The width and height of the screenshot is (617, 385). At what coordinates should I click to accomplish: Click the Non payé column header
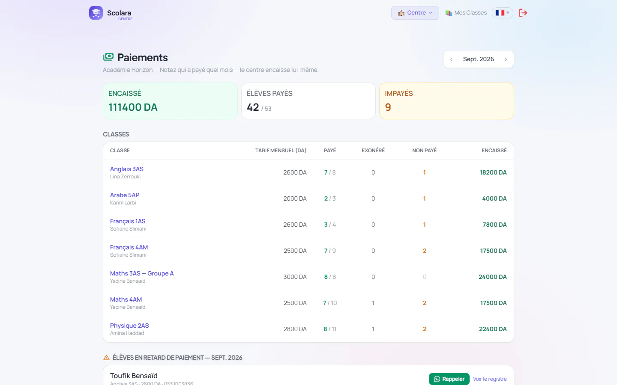[x=425, y=151]
